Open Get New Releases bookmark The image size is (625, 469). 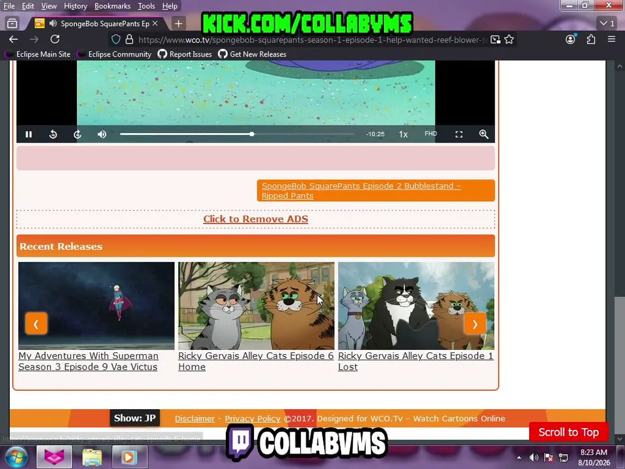(253, 54)
